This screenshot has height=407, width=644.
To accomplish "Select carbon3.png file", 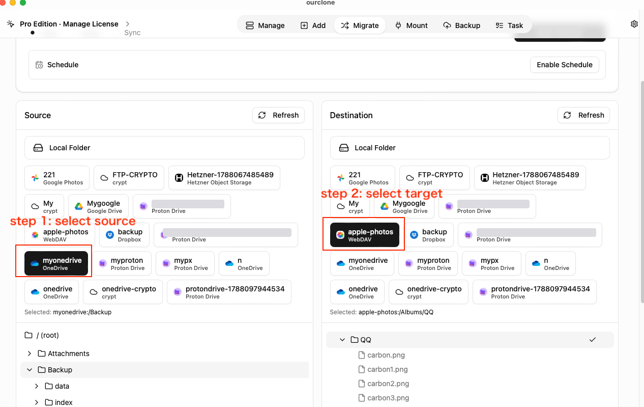I will pos(388,398).
